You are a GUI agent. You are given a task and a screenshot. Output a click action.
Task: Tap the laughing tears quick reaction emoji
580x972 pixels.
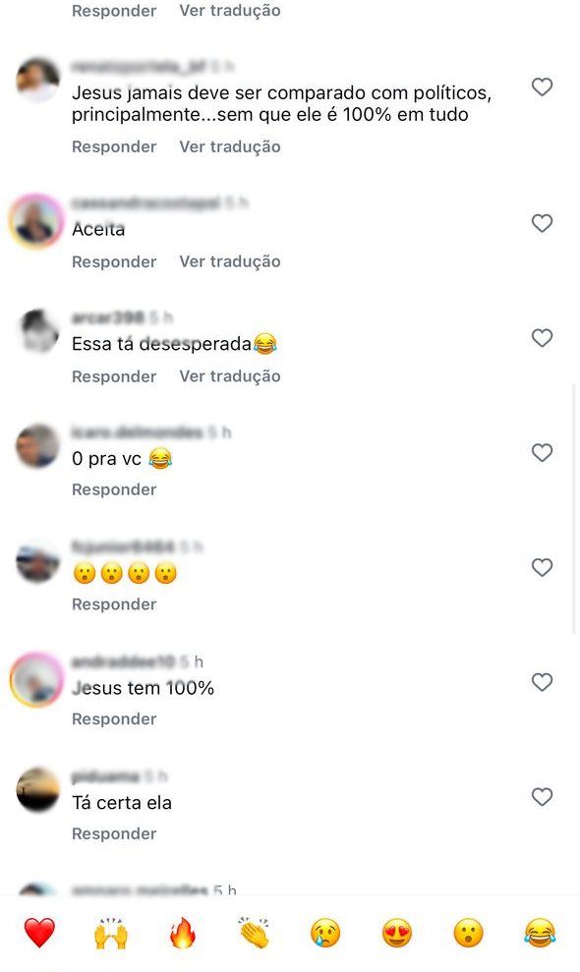pos(540,933)
